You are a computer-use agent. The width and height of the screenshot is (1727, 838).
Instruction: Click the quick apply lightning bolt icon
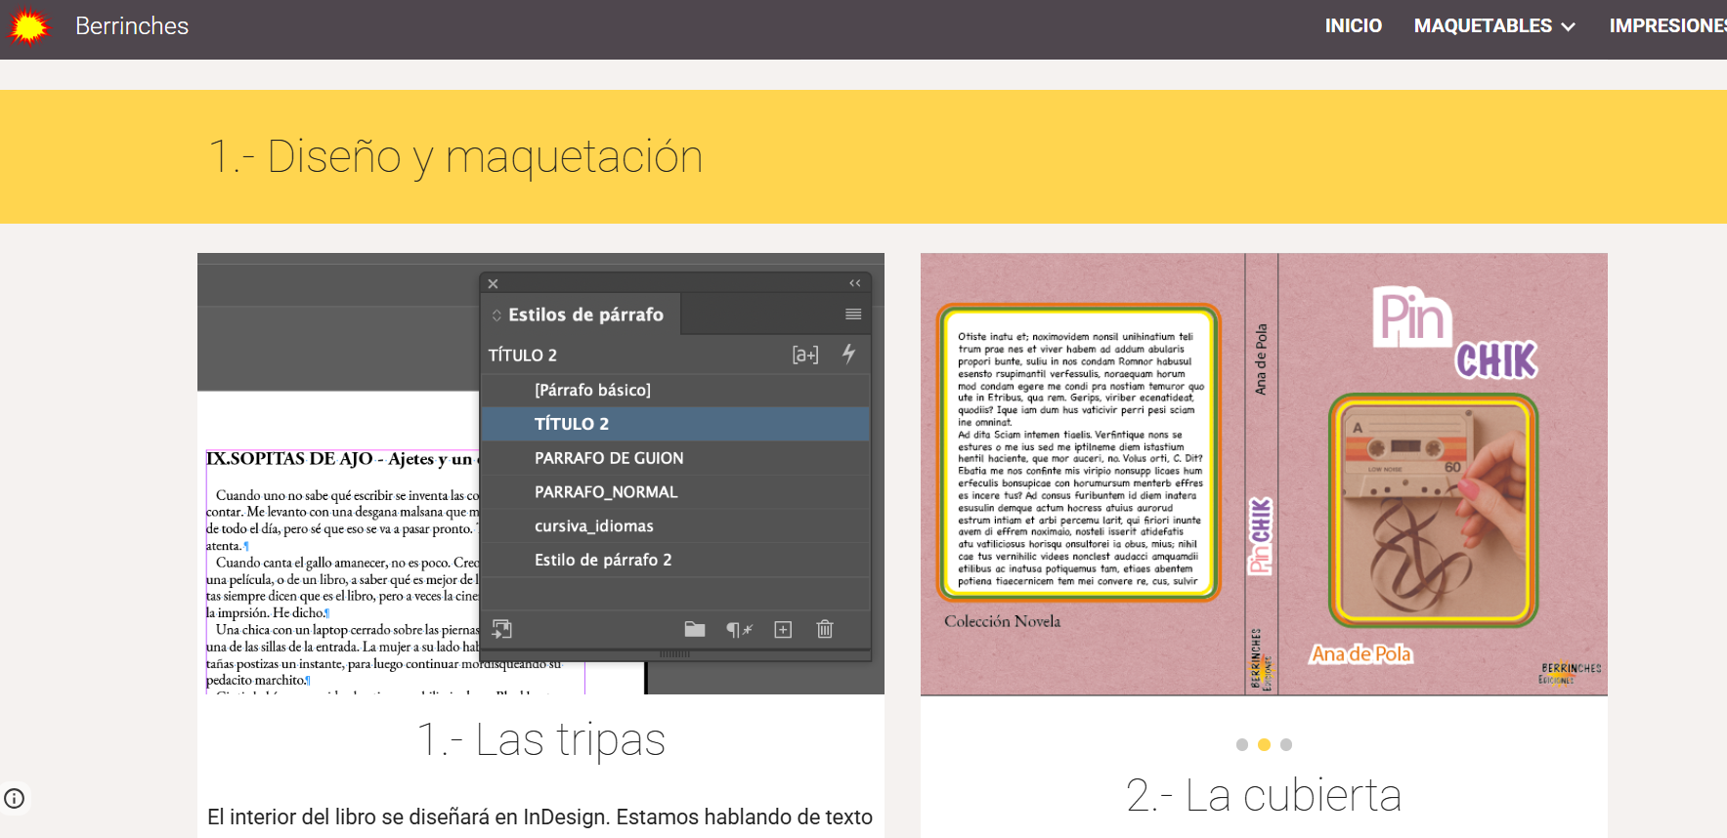pos(848,354)
